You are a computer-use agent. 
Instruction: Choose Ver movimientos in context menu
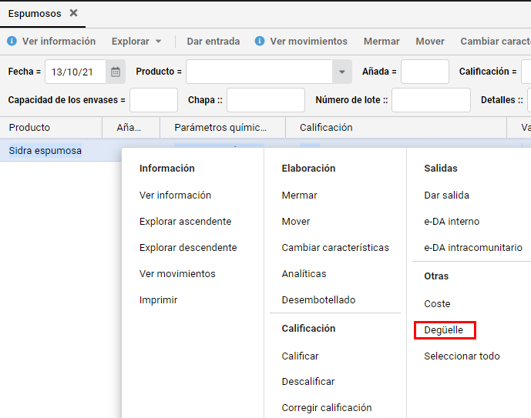coord(177,273)
